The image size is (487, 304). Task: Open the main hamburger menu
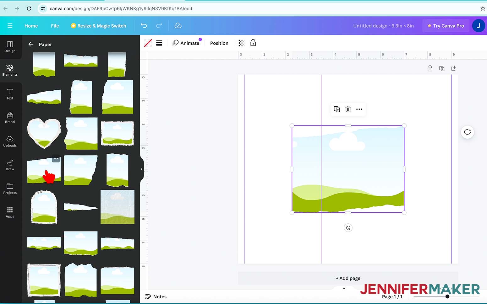tap(10, 26)
